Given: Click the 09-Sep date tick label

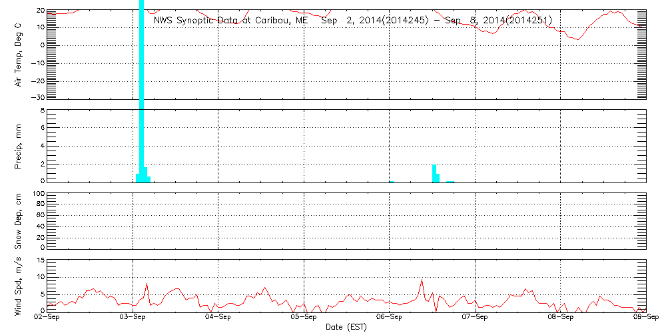Looking at the screenshot, I should point(645,318).
